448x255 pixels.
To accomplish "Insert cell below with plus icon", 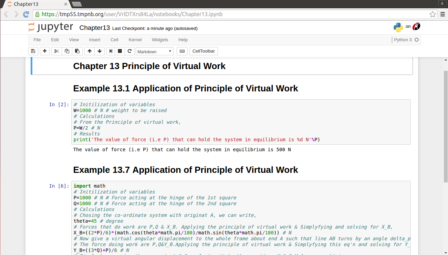I will [x=45, y=51].
